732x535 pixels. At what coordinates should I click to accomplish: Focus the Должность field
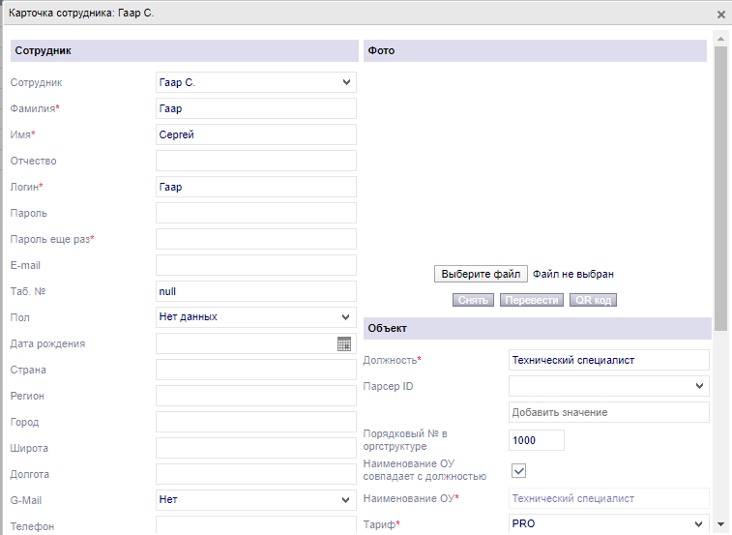coord(608,360)
